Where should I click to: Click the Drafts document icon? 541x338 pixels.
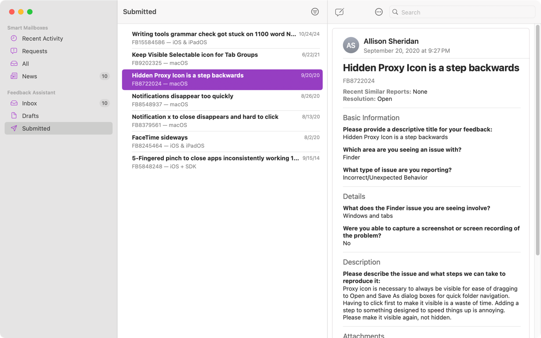(x=14, y=116)
